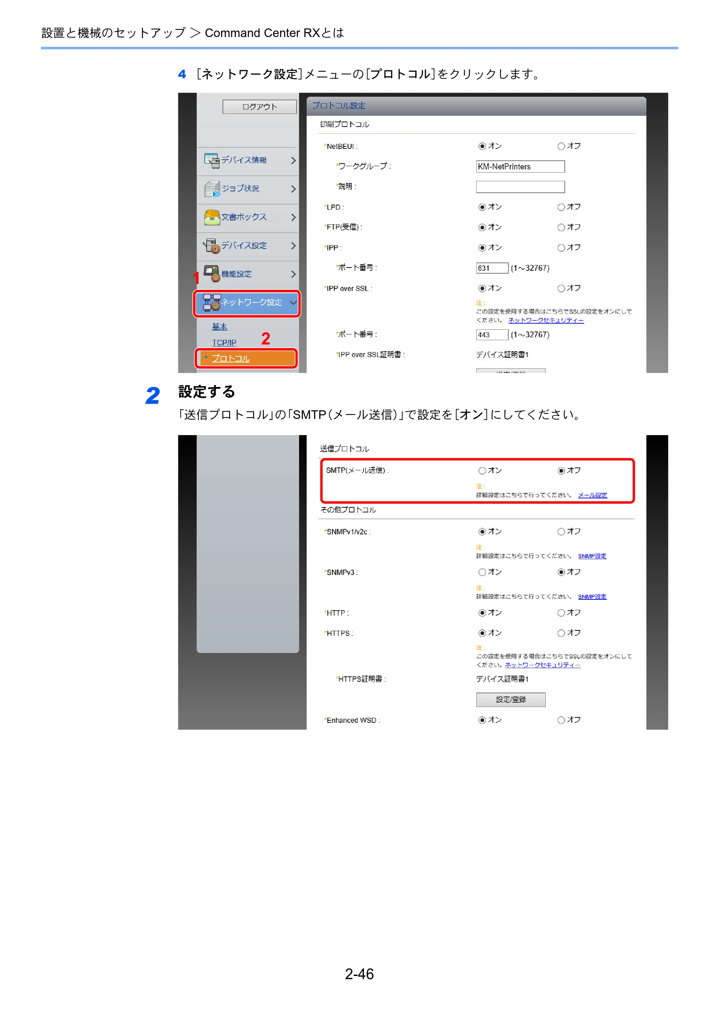
Task: Click the プロトコル設定 page title
Action: tap(339, 105)
